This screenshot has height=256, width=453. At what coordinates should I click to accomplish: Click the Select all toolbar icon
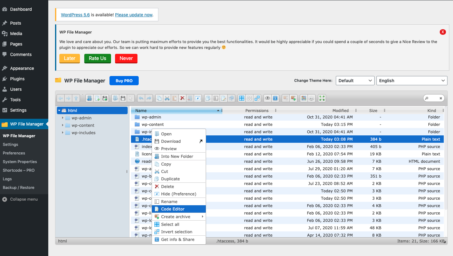click(242, 98)
